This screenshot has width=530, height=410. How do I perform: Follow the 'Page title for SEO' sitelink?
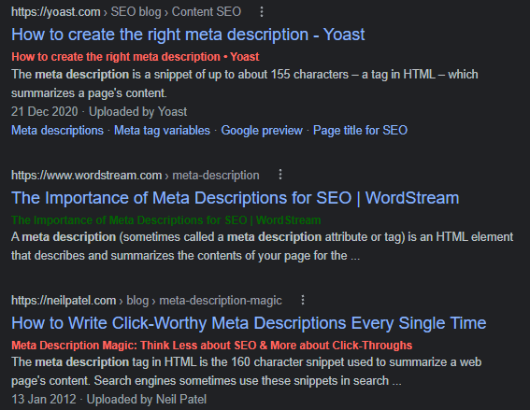(x=360, y=131)
